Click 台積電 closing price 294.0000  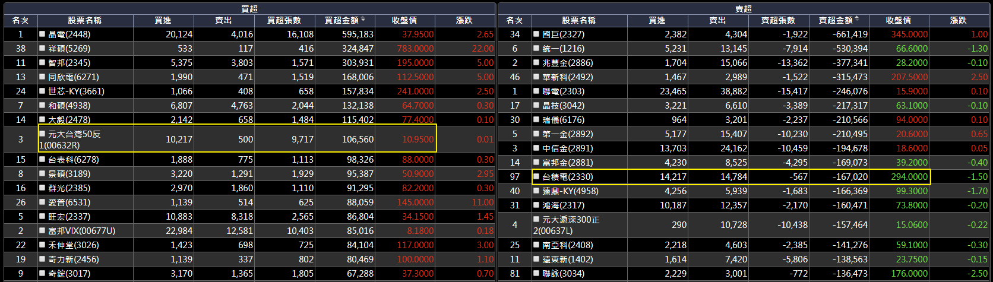(x=909, y=177)
